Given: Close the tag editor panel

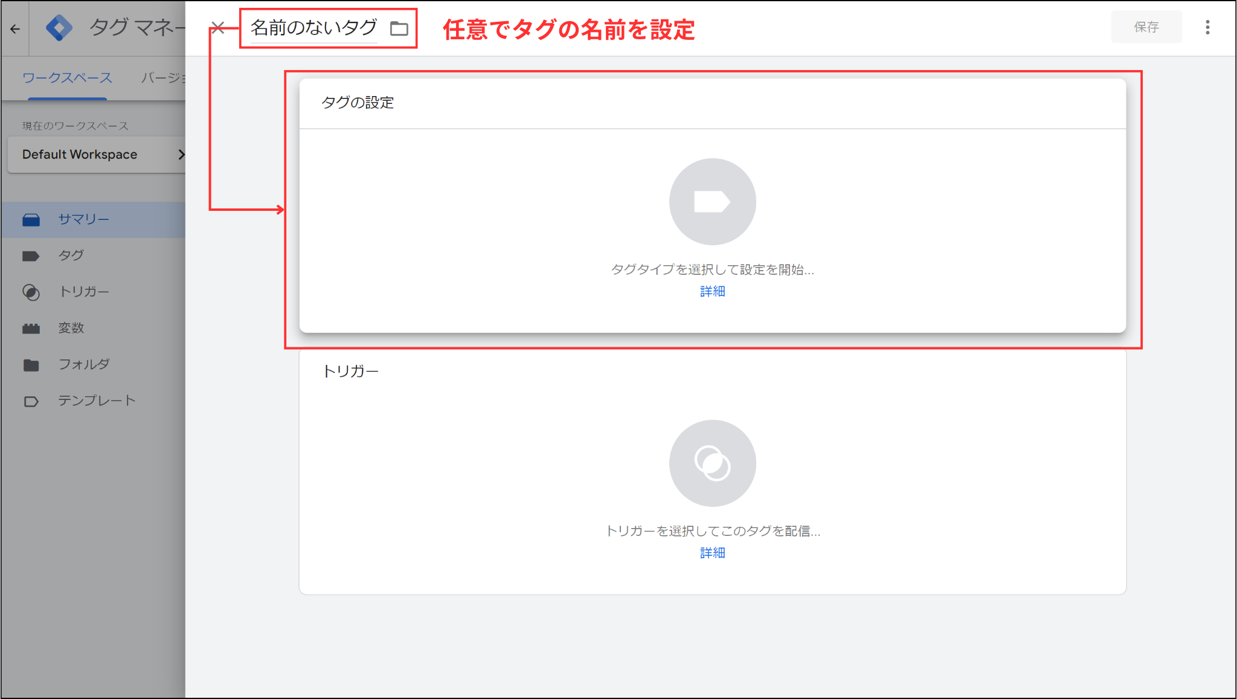Looking at the screenshot, I should click(x=218, y=28).
